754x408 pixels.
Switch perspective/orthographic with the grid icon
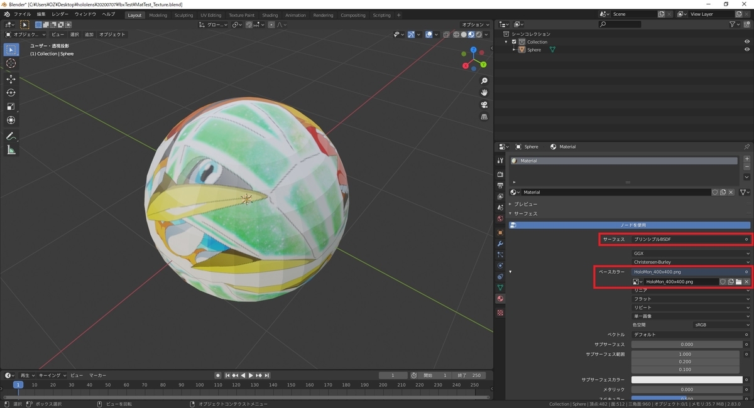pos(484,117)
